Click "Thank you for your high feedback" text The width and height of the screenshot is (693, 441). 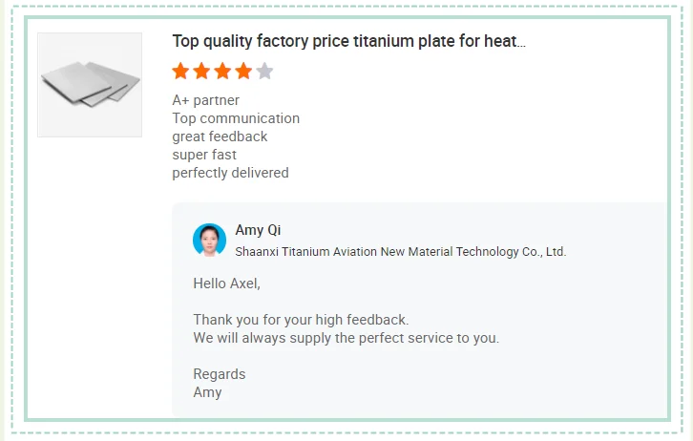[x=301, y=320]
